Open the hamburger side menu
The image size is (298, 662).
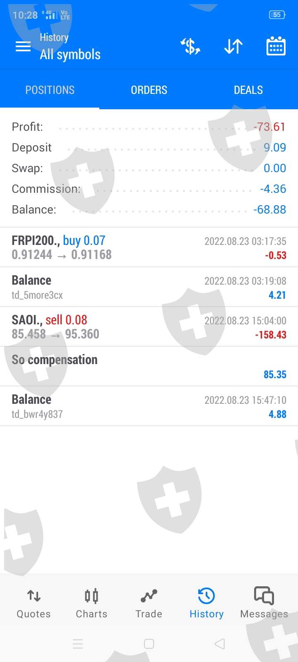(x=23, y=46)
